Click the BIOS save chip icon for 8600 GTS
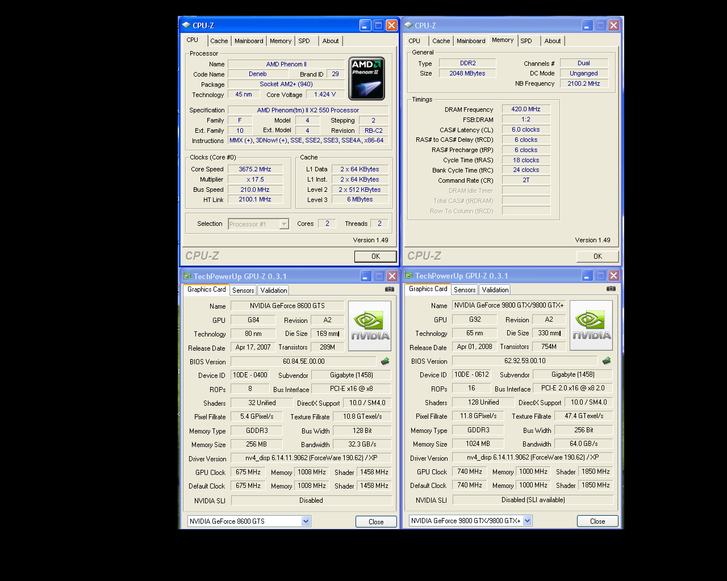727x581 pixels. click(385, 361)
